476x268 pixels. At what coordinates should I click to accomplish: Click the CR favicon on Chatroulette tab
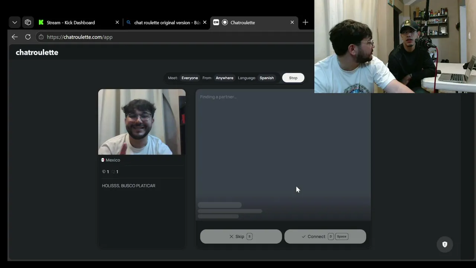pyautogui.click(x=216, y=22)
